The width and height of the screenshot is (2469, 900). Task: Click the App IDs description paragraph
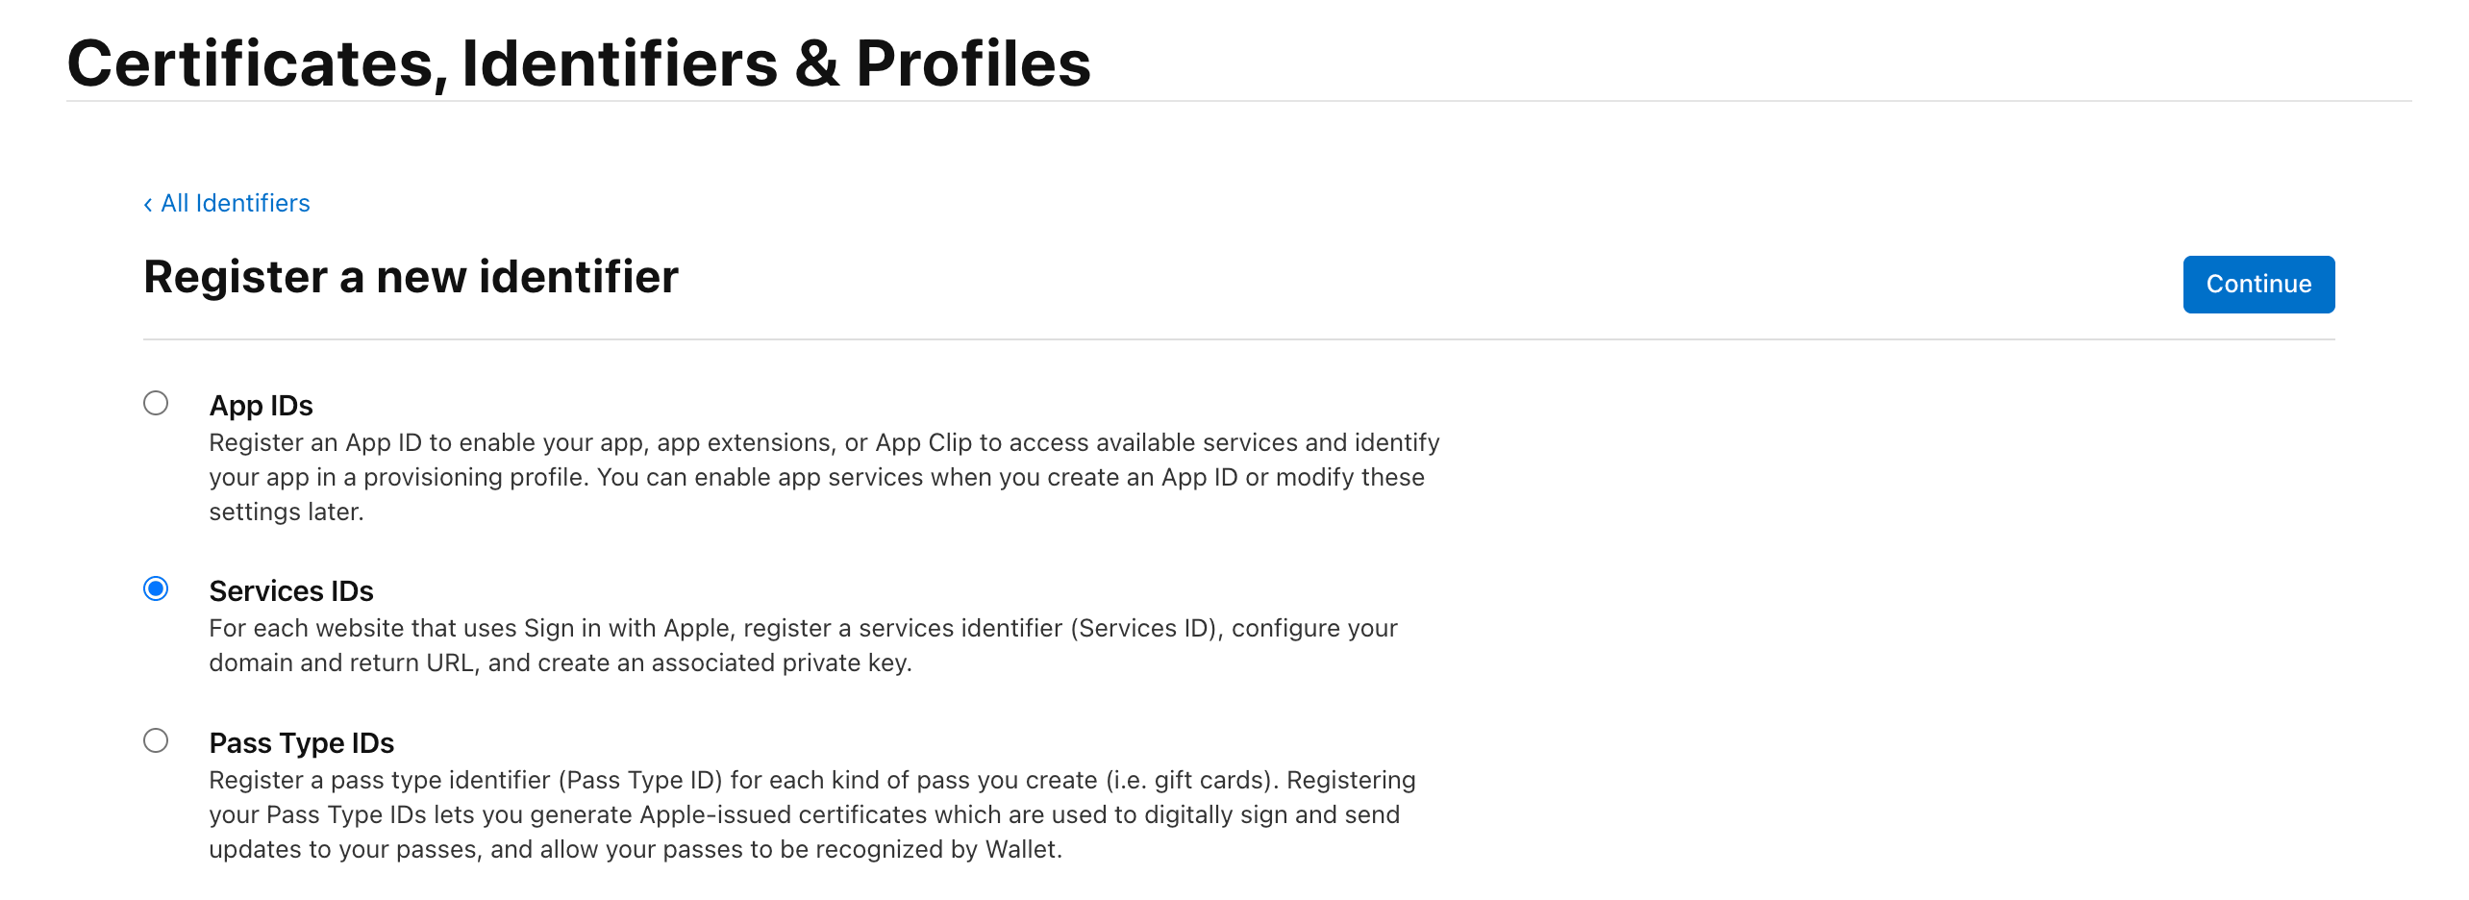coord(824,477)
